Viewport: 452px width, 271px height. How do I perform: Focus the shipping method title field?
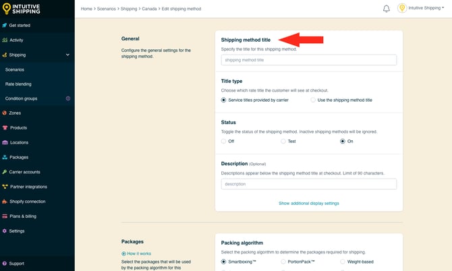click(309, 60)
